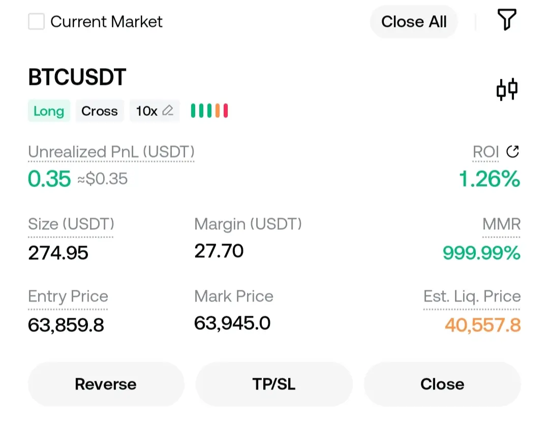Image resolution: width=549 pixels, height=423 pixels.
Task: Tap the Size (USDT) label
Action: (x=71, y=224)
